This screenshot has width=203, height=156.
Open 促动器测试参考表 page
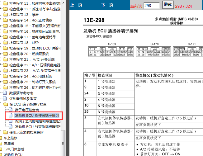(x=23, y=99)
